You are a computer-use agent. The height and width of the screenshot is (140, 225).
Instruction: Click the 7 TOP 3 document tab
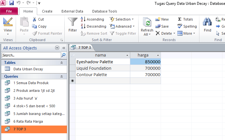82,48
